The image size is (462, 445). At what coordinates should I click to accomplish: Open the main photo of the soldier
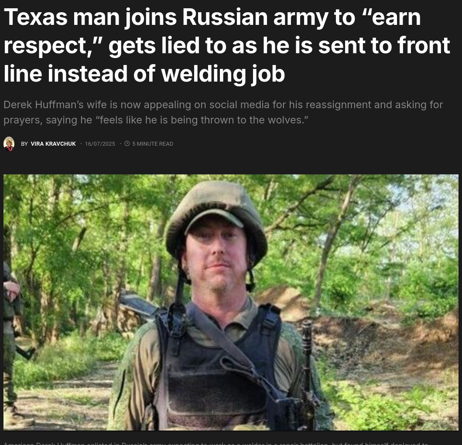click(x=231, y=302)
